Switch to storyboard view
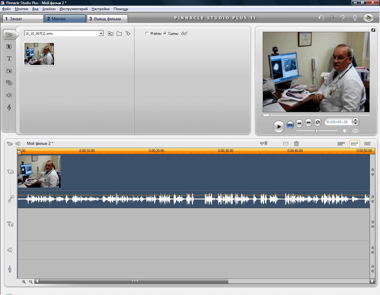The width and height of the screenshot is (380, 295). (x=341, y=144)
